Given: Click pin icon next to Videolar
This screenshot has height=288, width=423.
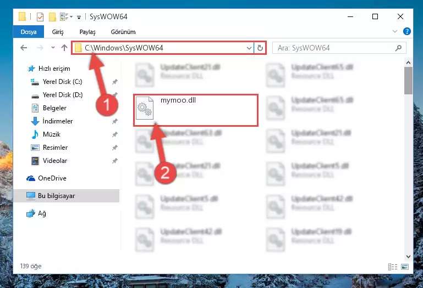Looking at the screenshot, I should point(115,161).
